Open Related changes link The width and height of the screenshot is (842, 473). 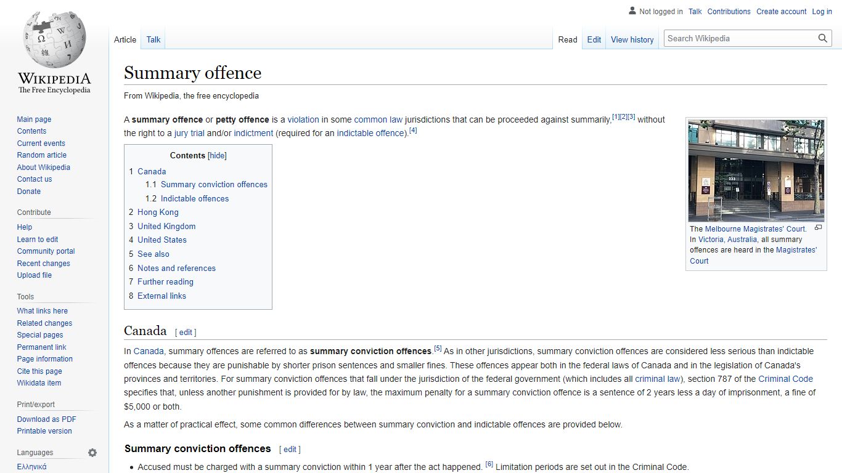point(44,323)
